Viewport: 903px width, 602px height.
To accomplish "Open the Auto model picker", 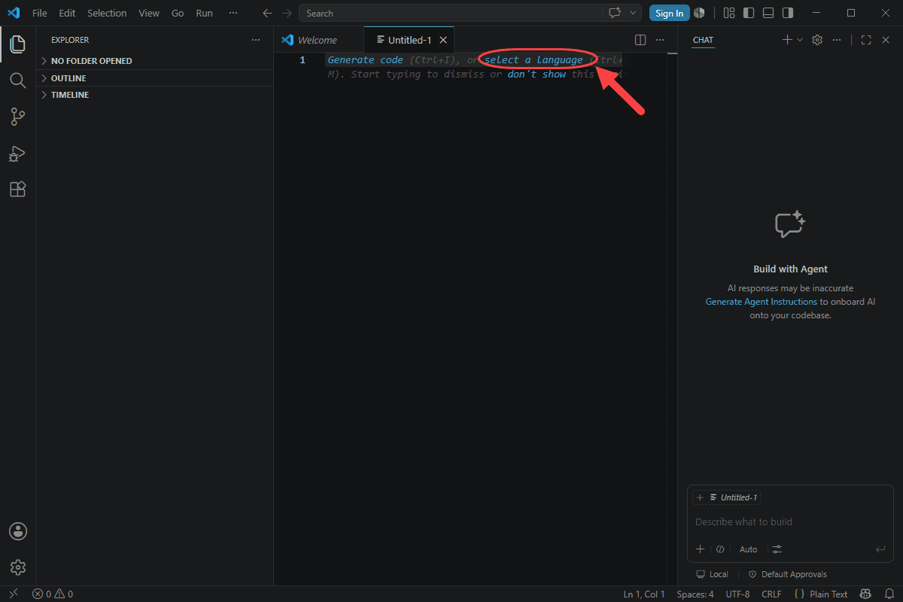I will pyautogui.click(x=748, y=549).
